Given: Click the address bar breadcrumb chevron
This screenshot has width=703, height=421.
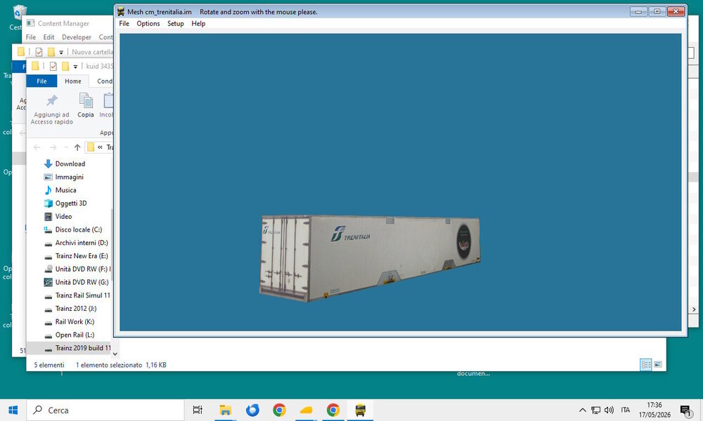Looking at the screenshot, I should 100,147.
